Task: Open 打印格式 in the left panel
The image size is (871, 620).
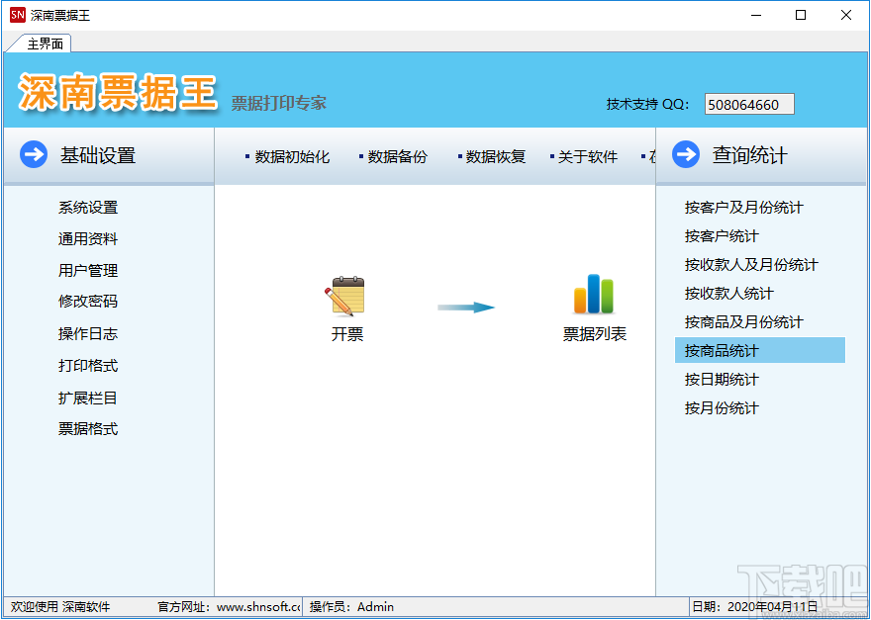Action: (x=88, y=366)
